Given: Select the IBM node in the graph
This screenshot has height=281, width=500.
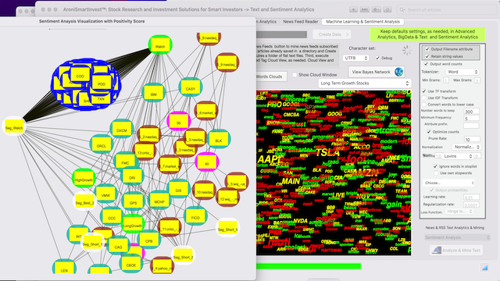Looking at the screenshot, I should [x=153, y=93].
